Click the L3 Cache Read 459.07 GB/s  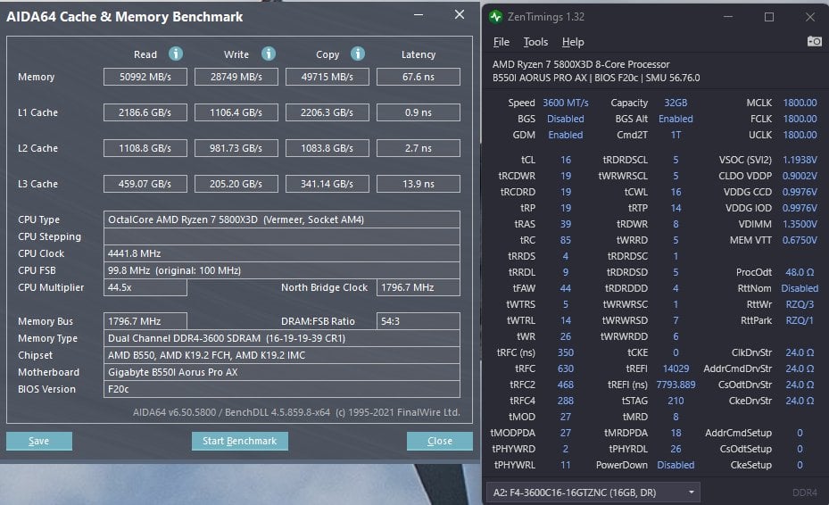click(x=145, y=184)
